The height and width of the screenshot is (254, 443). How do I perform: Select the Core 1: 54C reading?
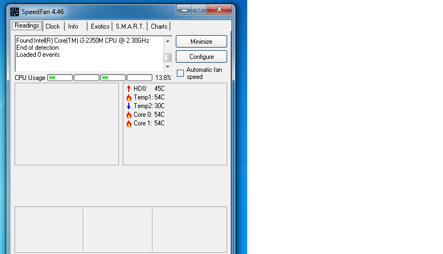coord(149,123)
